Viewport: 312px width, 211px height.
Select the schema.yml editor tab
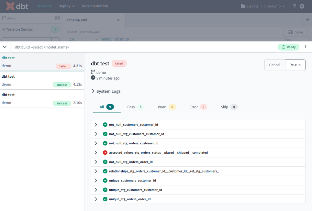94,20
